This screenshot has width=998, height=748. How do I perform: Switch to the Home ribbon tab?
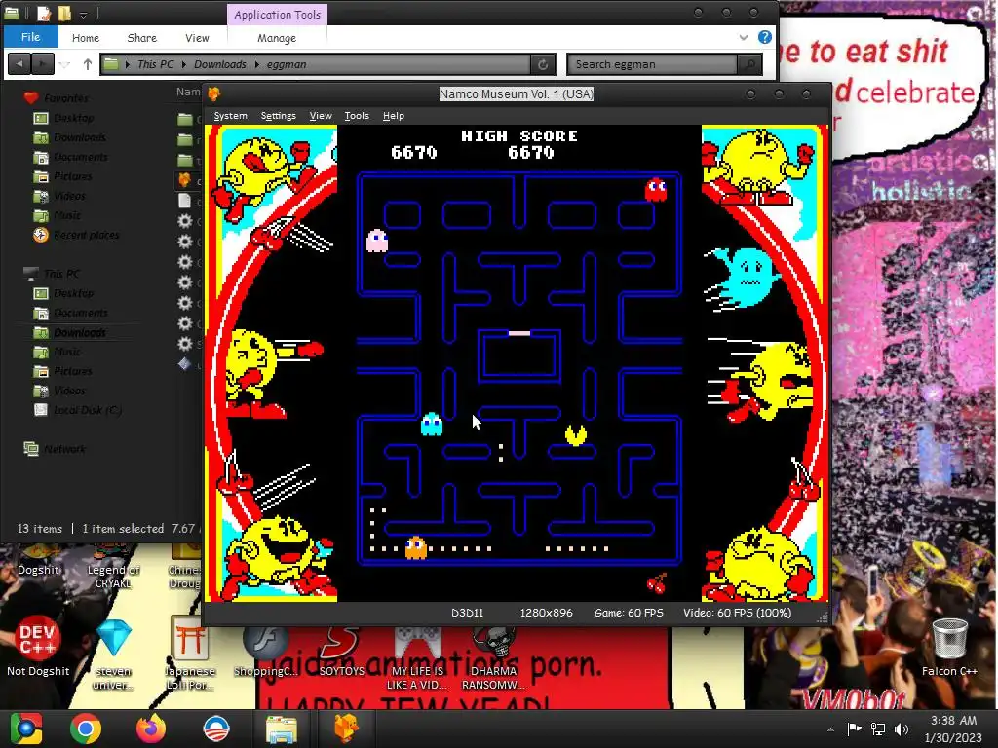click(x=86, y=38)
